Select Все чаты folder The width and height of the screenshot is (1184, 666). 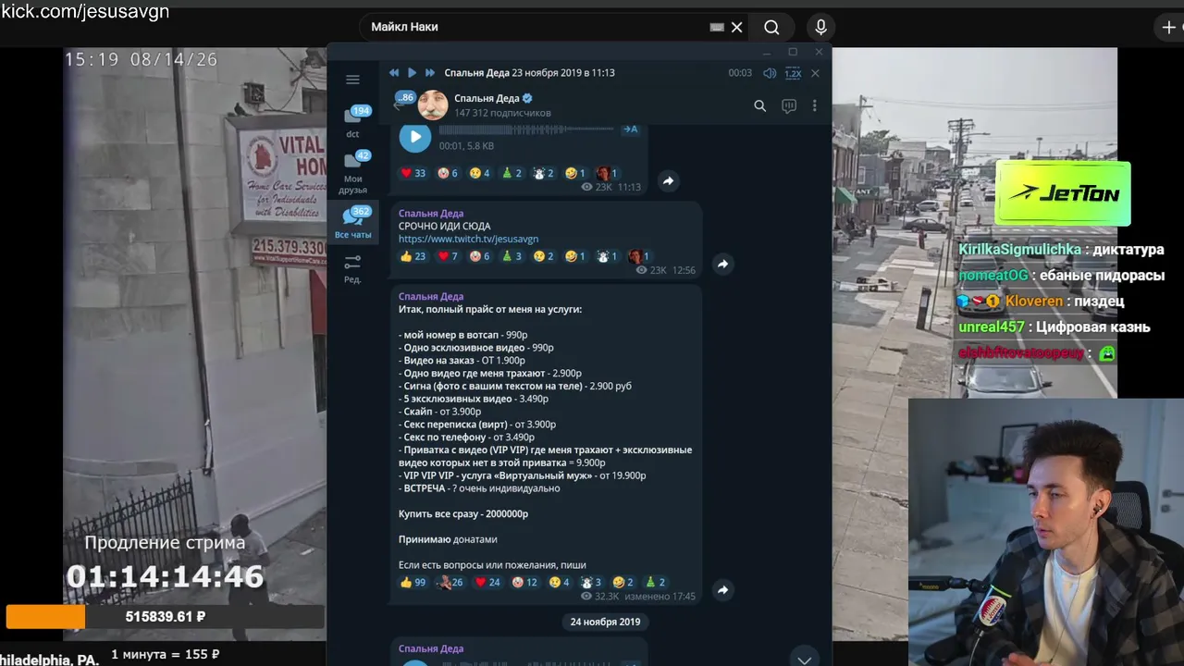tap(352, 224)
